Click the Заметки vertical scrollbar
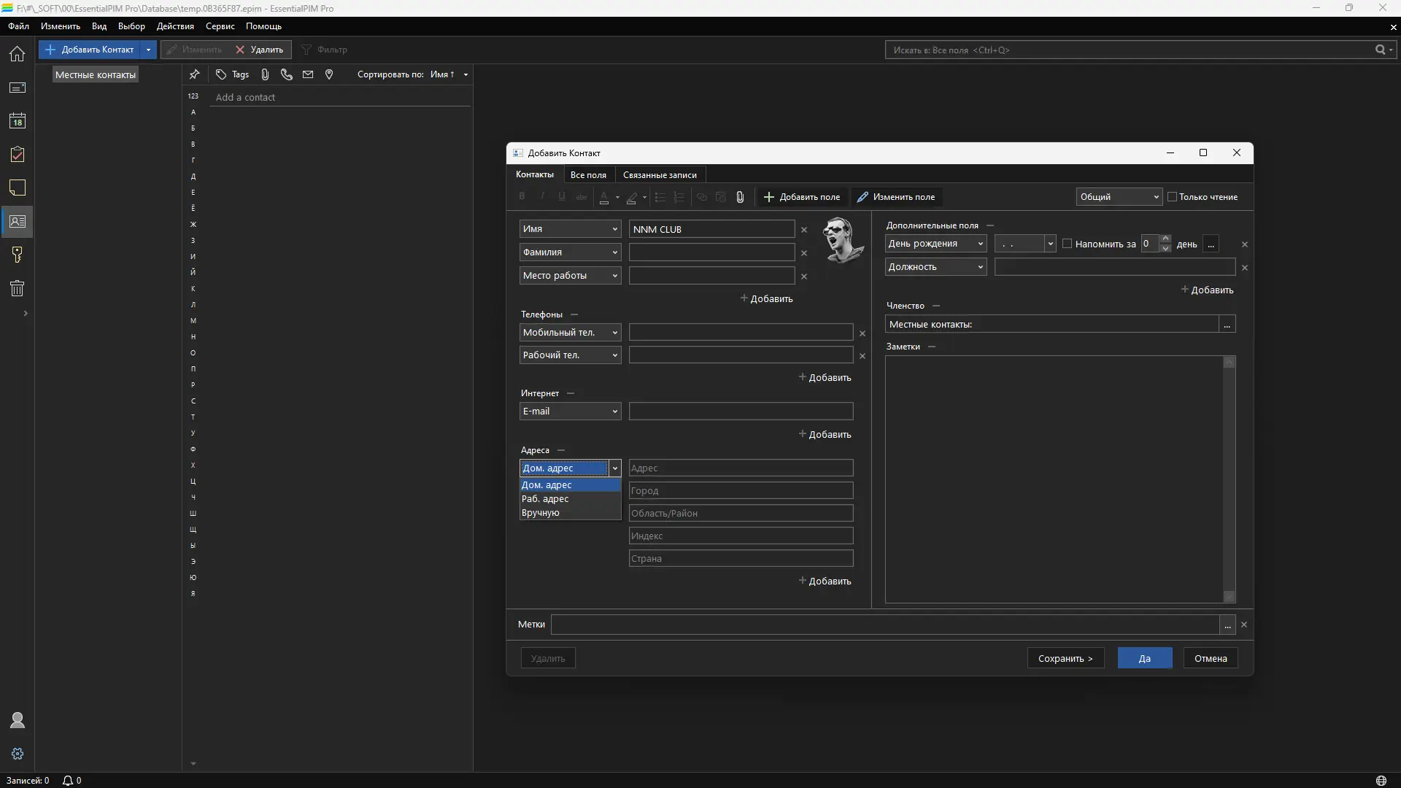Image resolution: width=1401 pixels, height=788 pixels. 1229,479
